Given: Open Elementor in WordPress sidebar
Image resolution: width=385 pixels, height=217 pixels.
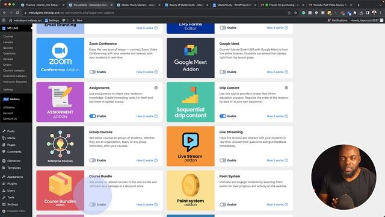Looking at the screenshot, I should (14, 161).
